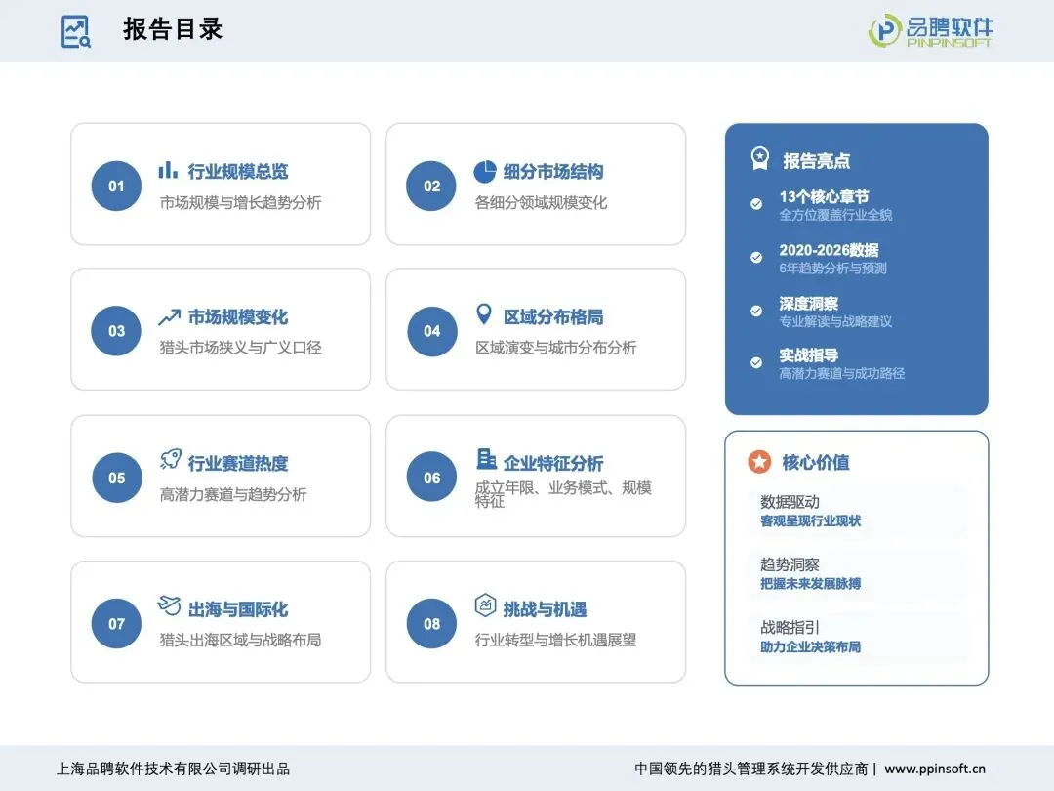Select the 全方位覆盖行业全貌 text
Screen dimensions: 1054x791
835,215
